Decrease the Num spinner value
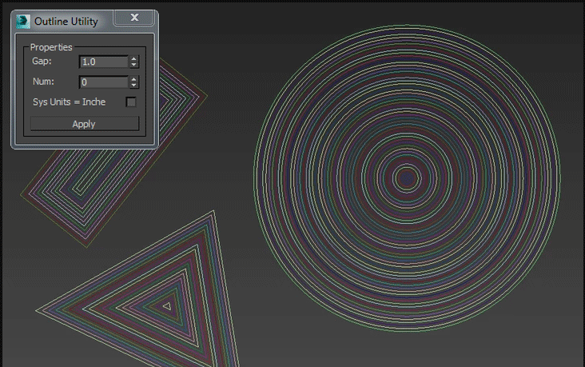The height and width of the screenshot is (367, 585). (134, 85)
